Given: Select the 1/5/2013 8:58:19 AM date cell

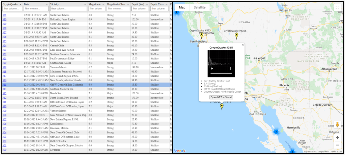Looking at the screenshot, I should click(36, 63).
